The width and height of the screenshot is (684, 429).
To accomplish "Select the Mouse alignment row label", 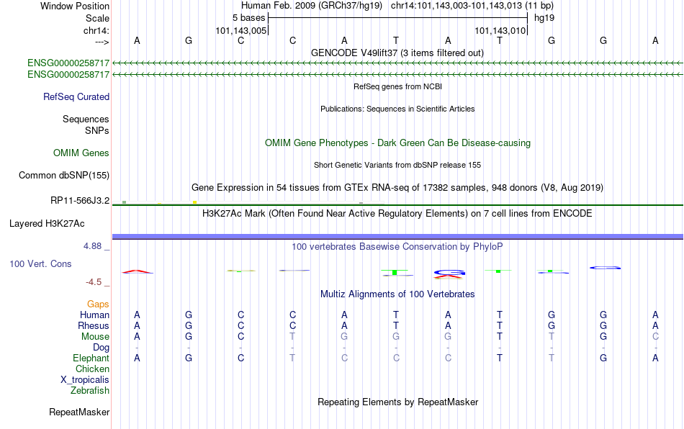I will coord(95,337).
